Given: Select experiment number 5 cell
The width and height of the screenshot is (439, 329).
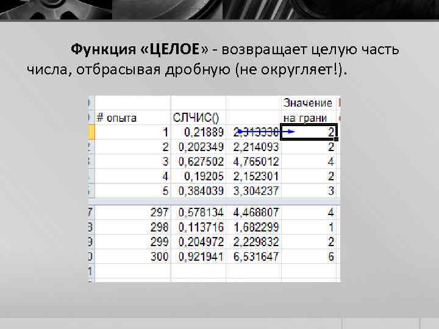Looking at the screenshot, I should point(132,191).
